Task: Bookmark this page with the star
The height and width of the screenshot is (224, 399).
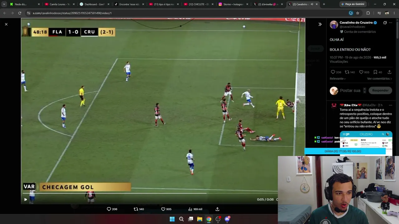Action: (358, 13)
